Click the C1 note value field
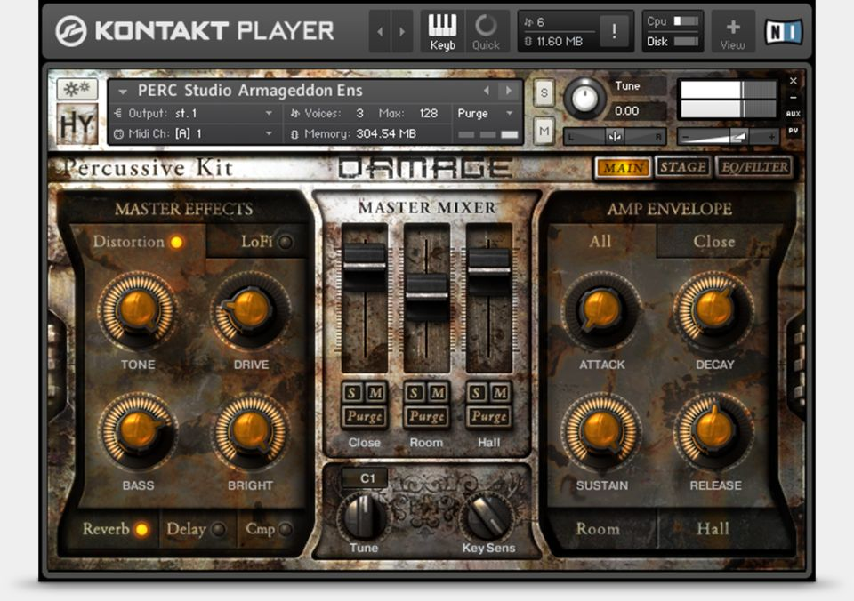 [x=365, y=477]
